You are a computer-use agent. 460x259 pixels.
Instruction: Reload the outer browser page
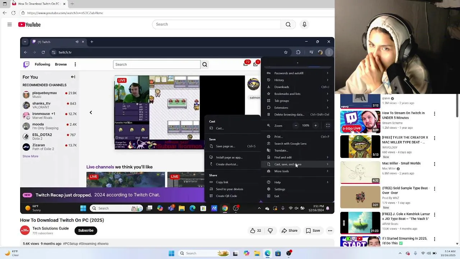(13, 13)
